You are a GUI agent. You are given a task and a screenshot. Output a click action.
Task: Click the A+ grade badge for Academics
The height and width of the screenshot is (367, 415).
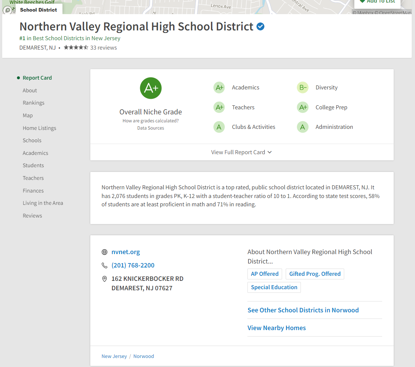[x=219, y=88]
